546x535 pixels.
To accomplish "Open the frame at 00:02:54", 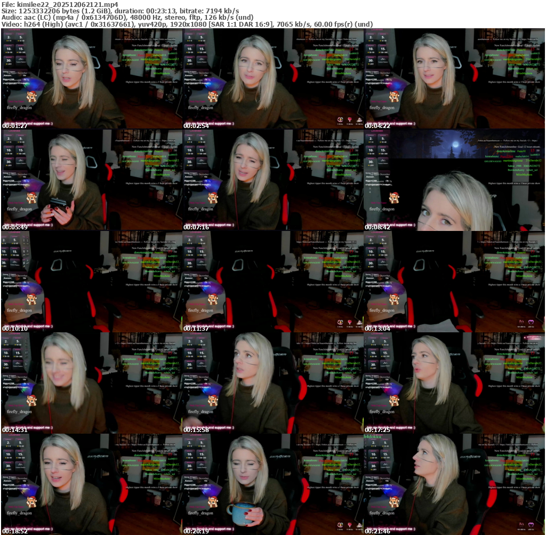I will click(x=272, y=79).
